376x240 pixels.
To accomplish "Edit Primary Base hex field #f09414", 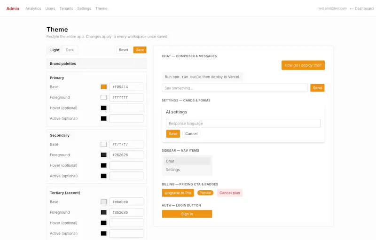I will 126,87.
